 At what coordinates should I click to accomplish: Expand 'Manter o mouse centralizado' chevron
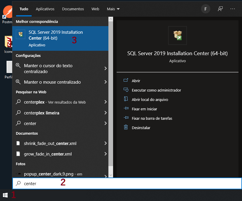[105, 82]
